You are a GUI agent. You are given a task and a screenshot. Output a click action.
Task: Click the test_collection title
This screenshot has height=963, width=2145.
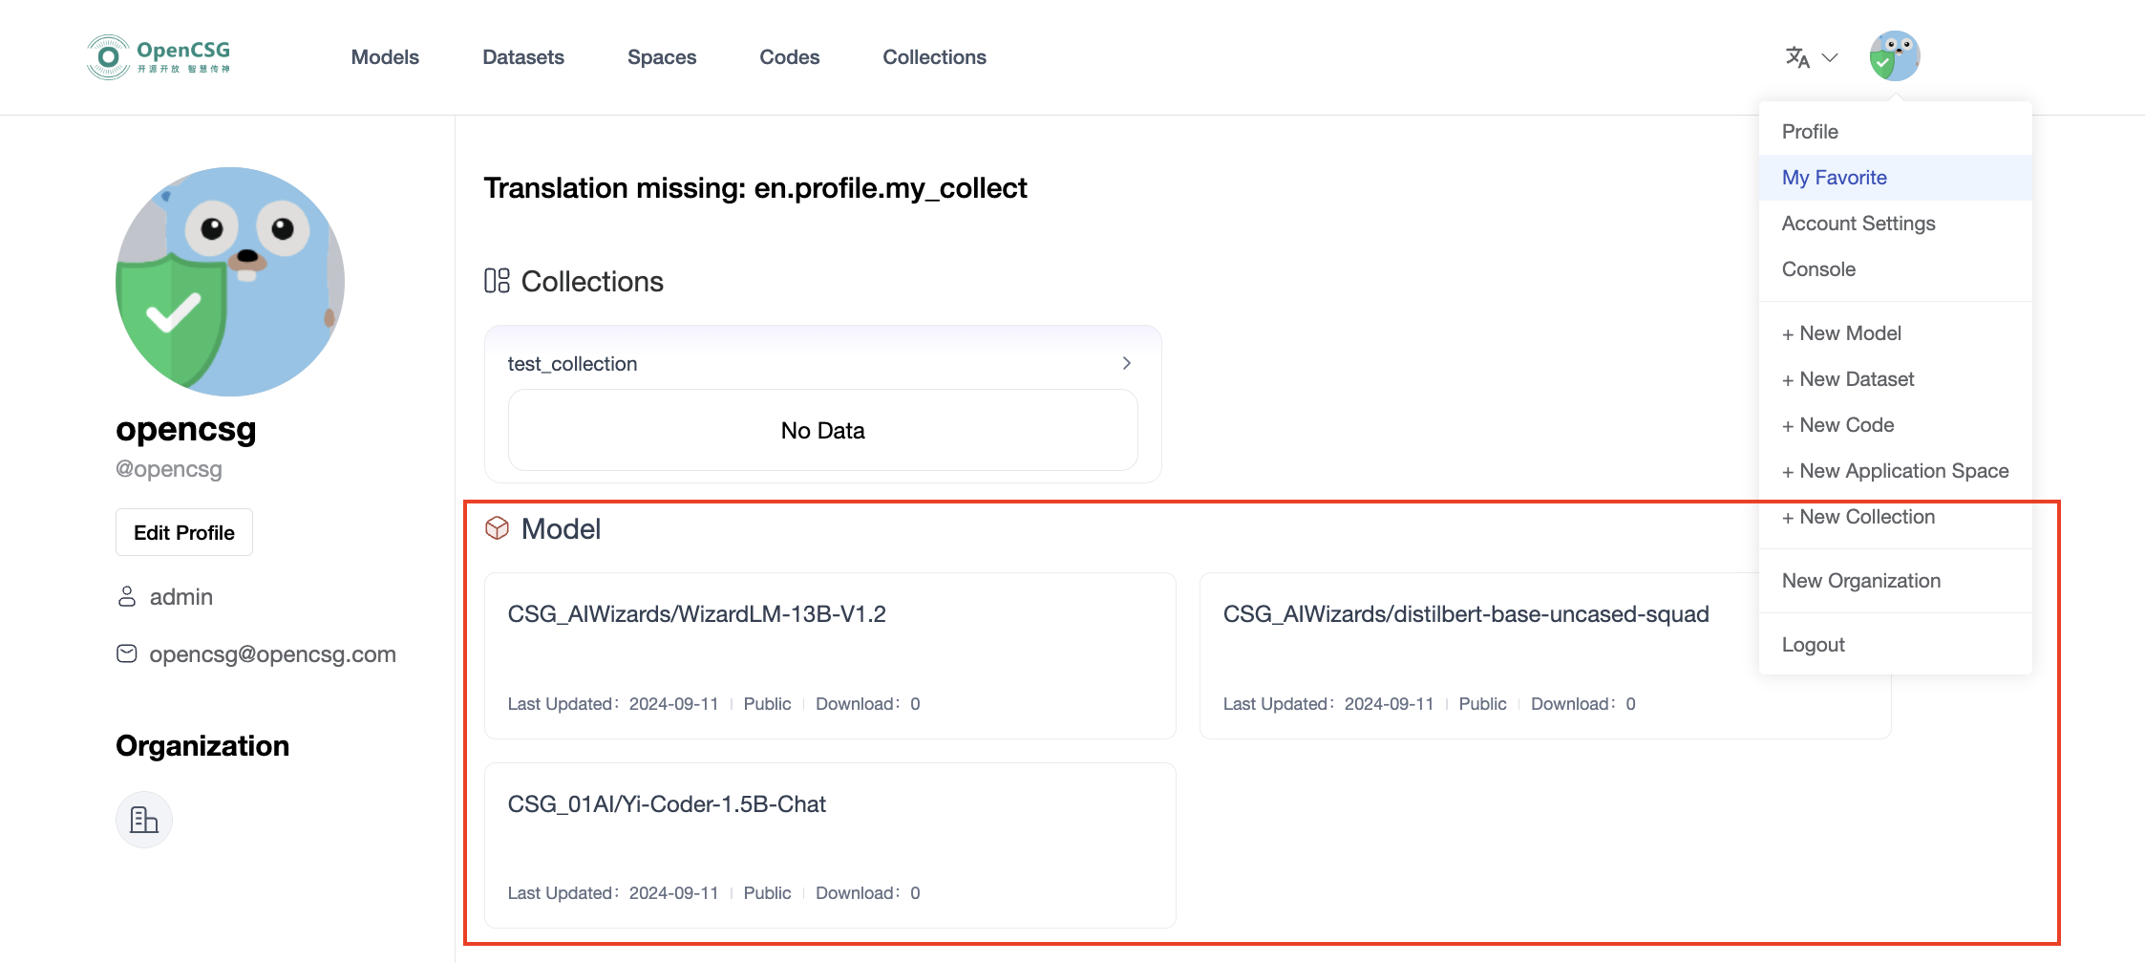click(572, 364)
